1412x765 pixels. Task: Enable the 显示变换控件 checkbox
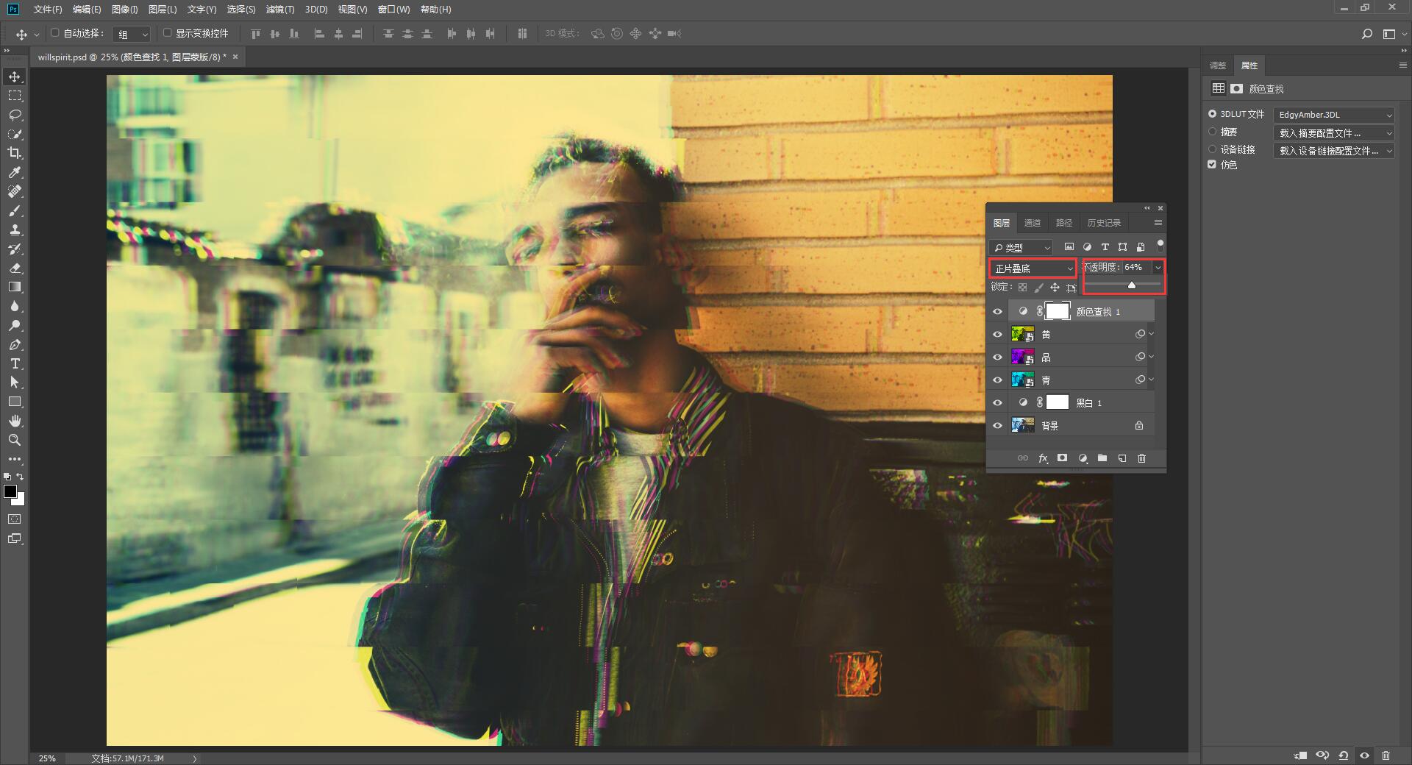click(167, 33)
